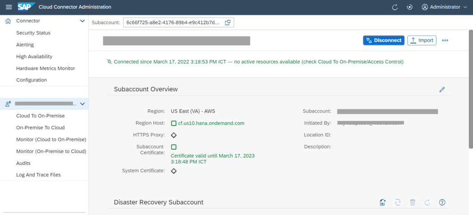Open Log And Trace Files
The height and width of the screenshot is (215, 473).
[38, 175]
